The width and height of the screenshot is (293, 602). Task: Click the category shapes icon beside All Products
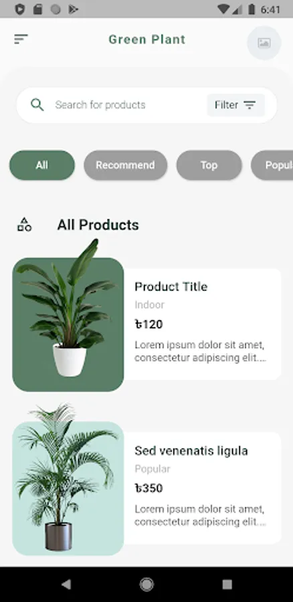(24, 225)
